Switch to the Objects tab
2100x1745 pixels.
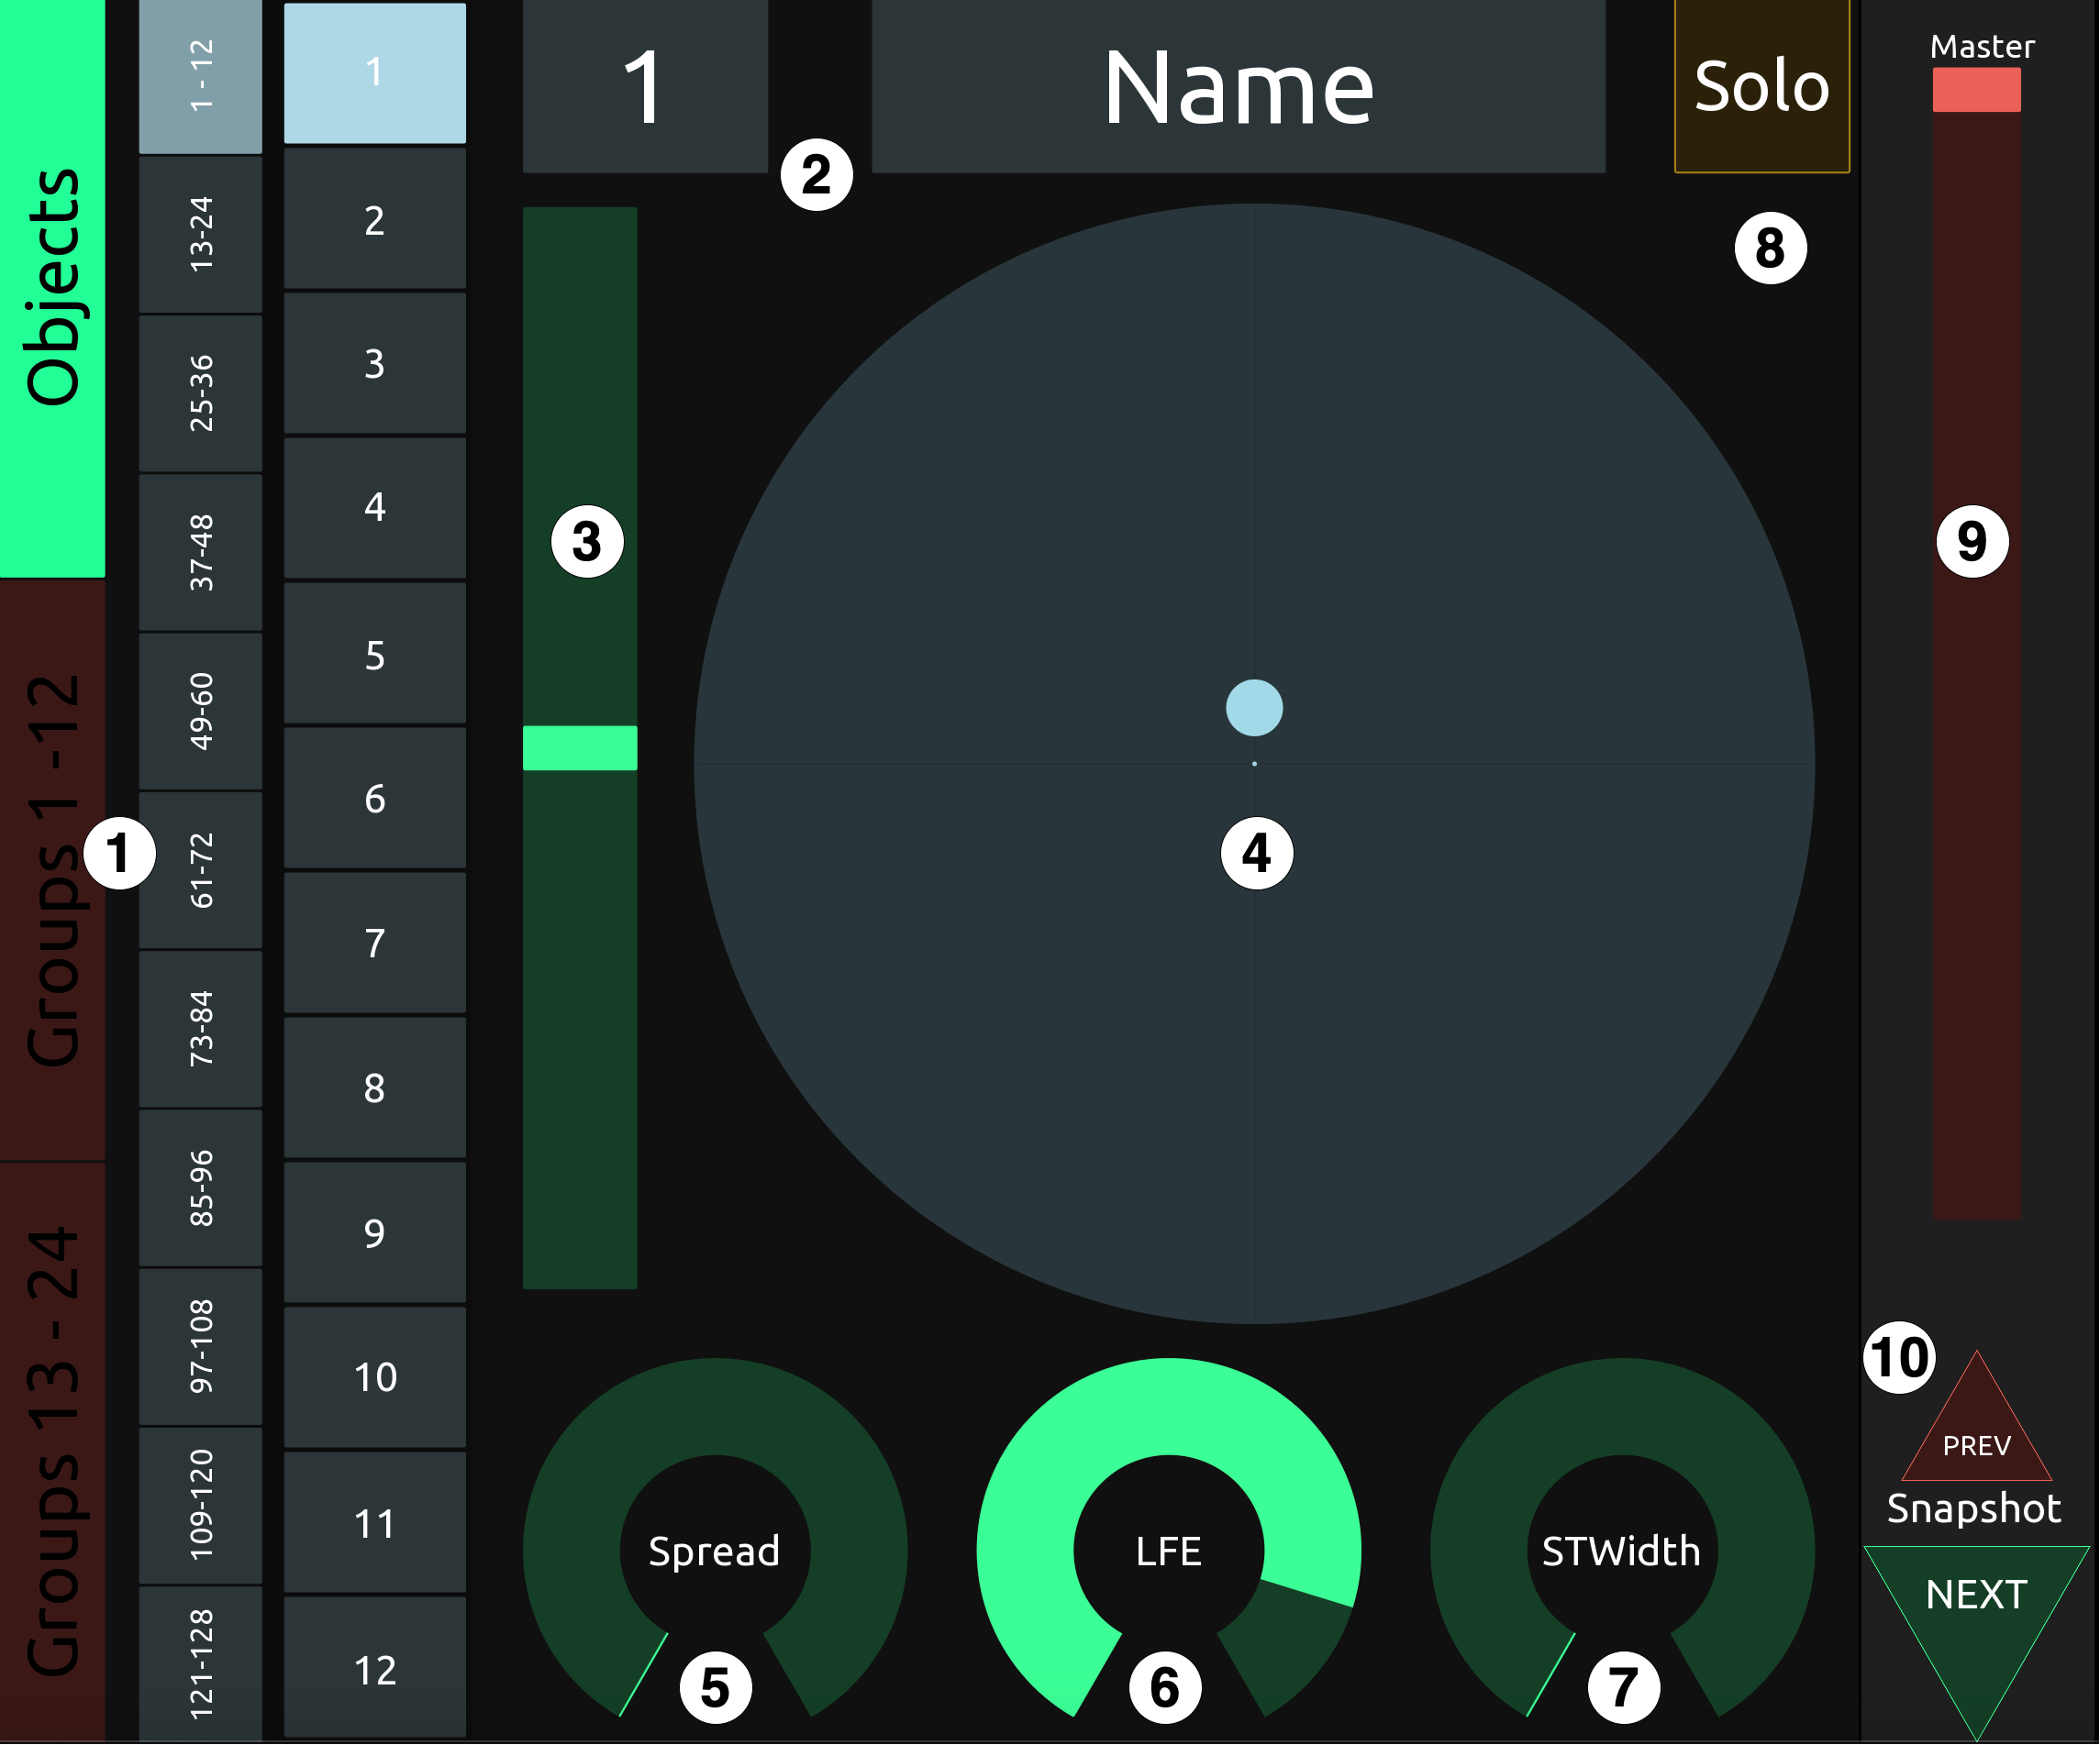pos(52,288)
